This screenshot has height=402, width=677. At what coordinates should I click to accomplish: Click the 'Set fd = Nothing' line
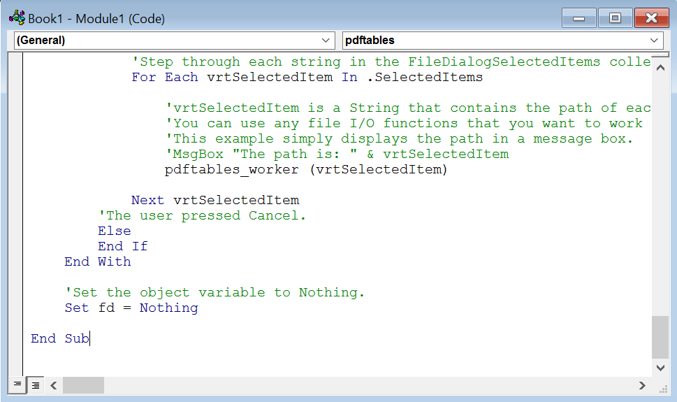point(131,308)
